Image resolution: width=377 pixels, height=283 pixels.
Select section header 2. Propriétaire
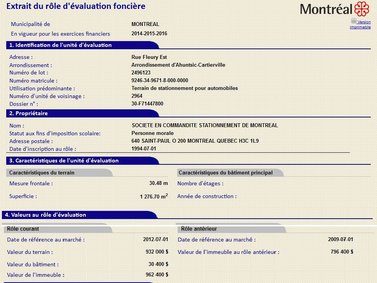click(29, 113)
